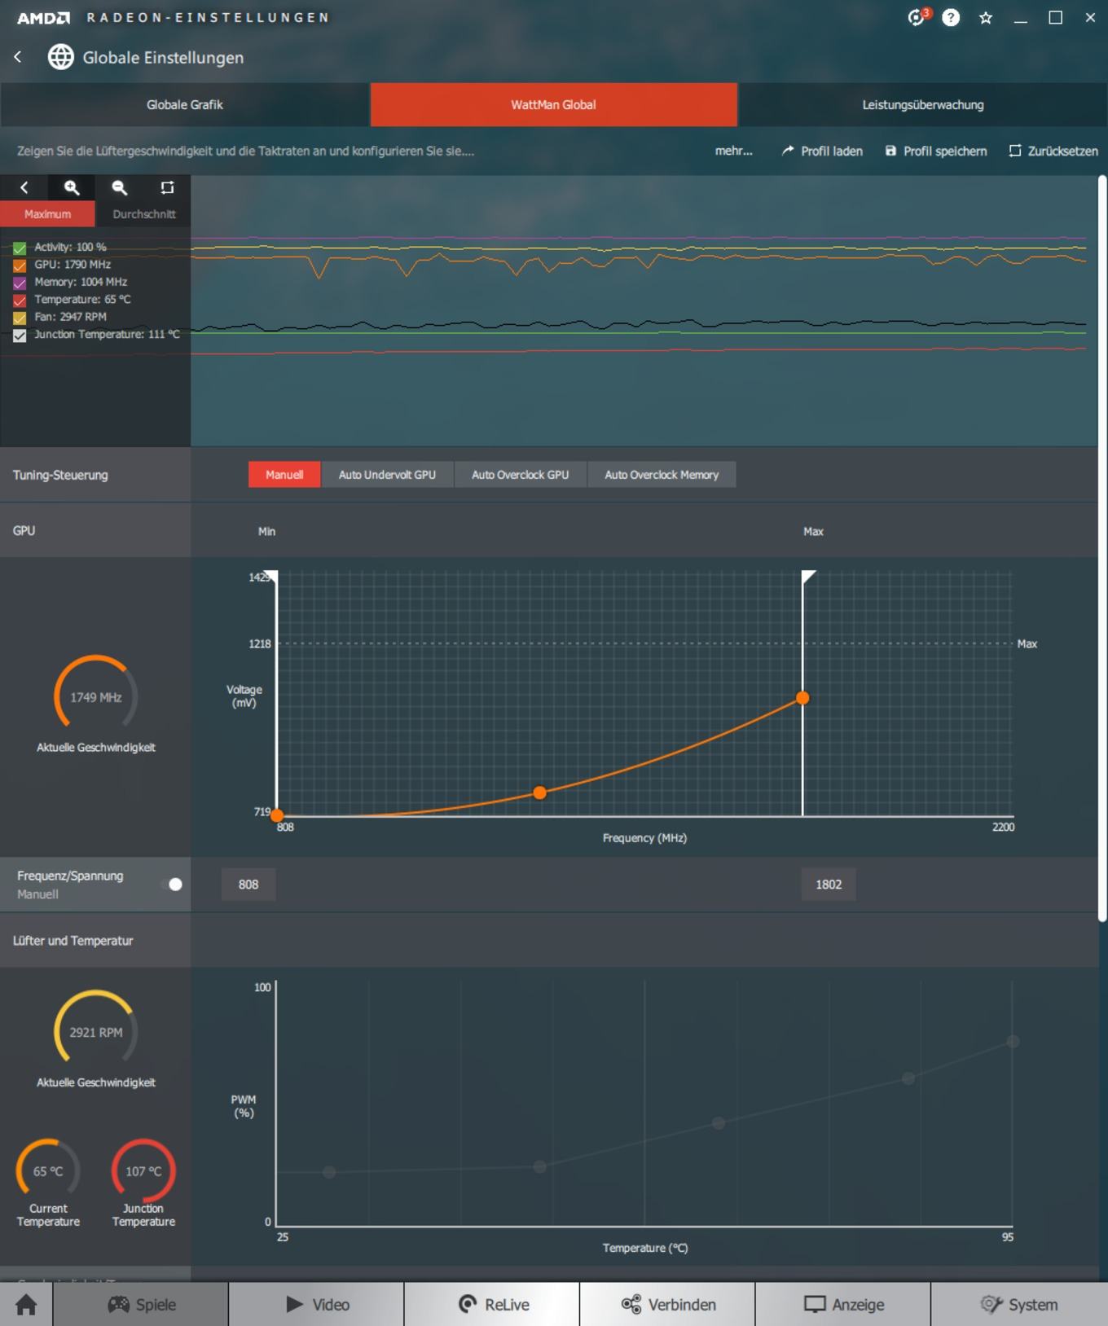Click the mehr... link
This screenshot has width=1108, height=1326.
click(x=733, y=151)
